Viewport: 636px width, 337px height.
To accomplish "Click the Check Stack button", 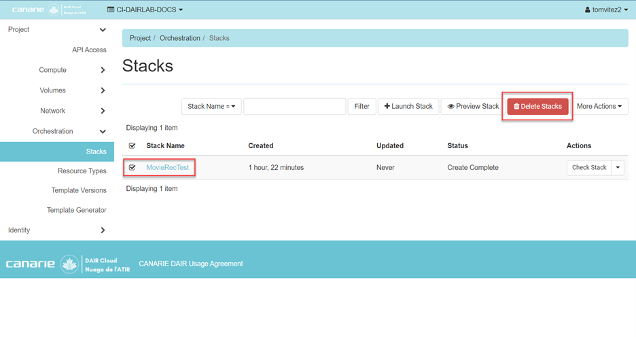I will (x=589, y=168).
